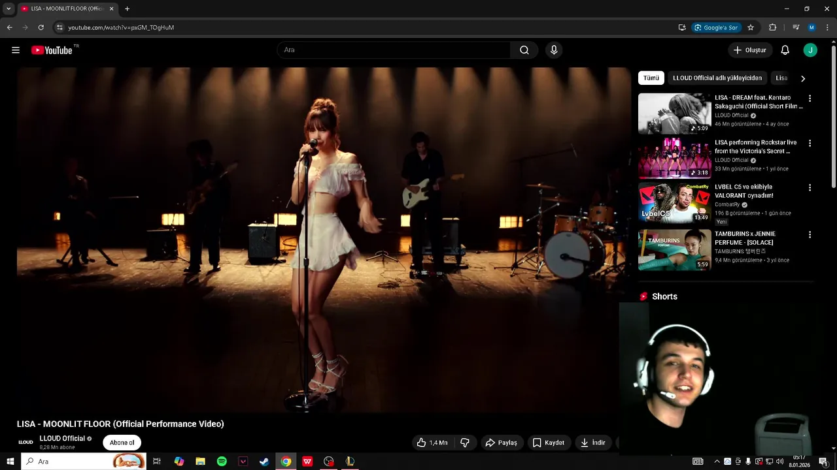Open LISA - DREAM video thumbnail
837x470 pixels.
click(x=674, y=114)
